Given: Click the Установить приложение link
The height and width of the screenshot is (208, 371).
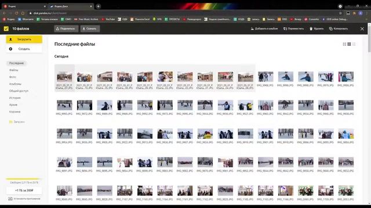Looking at the screenshot, I should click(x=24, y=199).
